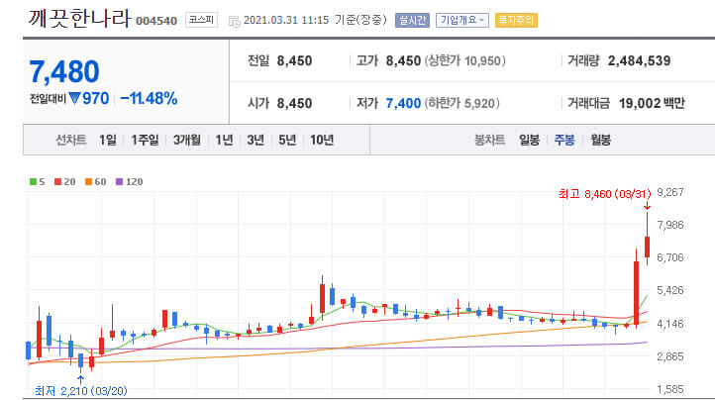Select the 3년 line chart tab
Image resolution: width=715 pixels, height=400 pixels.
click(255, 140)
